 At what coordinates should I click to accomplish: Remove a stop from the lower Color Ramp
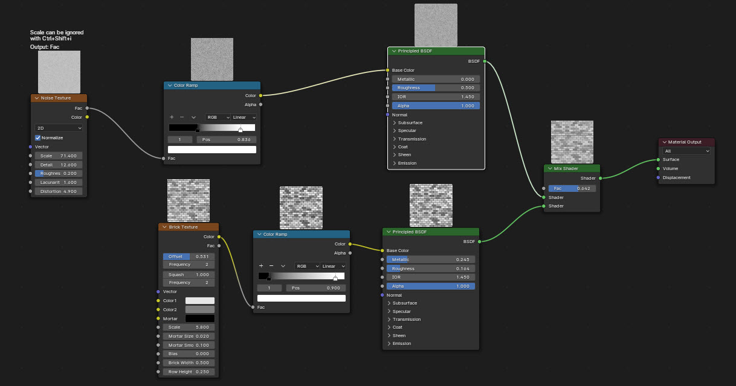tap(271, 266)
